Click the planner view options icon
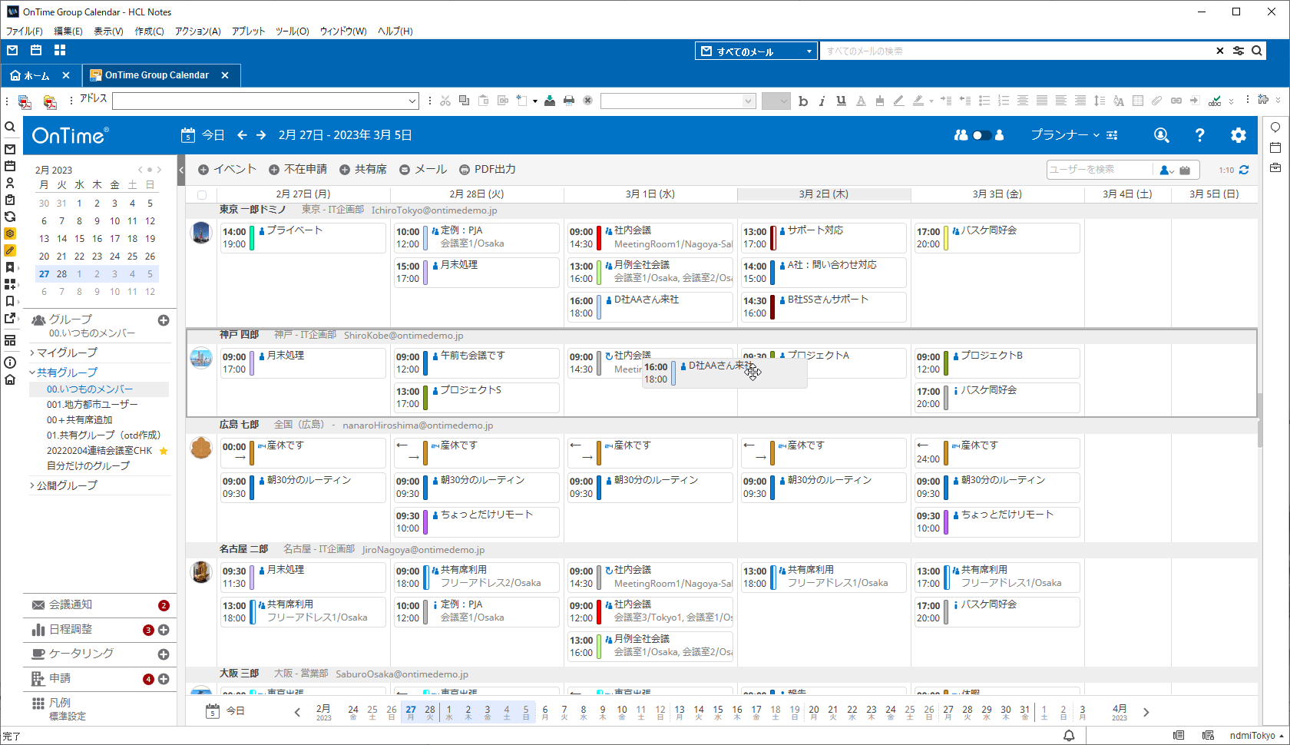The image size is (1290, 745). pos(1112,135)
